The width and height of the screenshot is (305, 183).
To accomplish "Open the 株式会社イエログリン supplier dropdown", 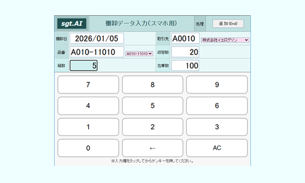I will (225, 40).
